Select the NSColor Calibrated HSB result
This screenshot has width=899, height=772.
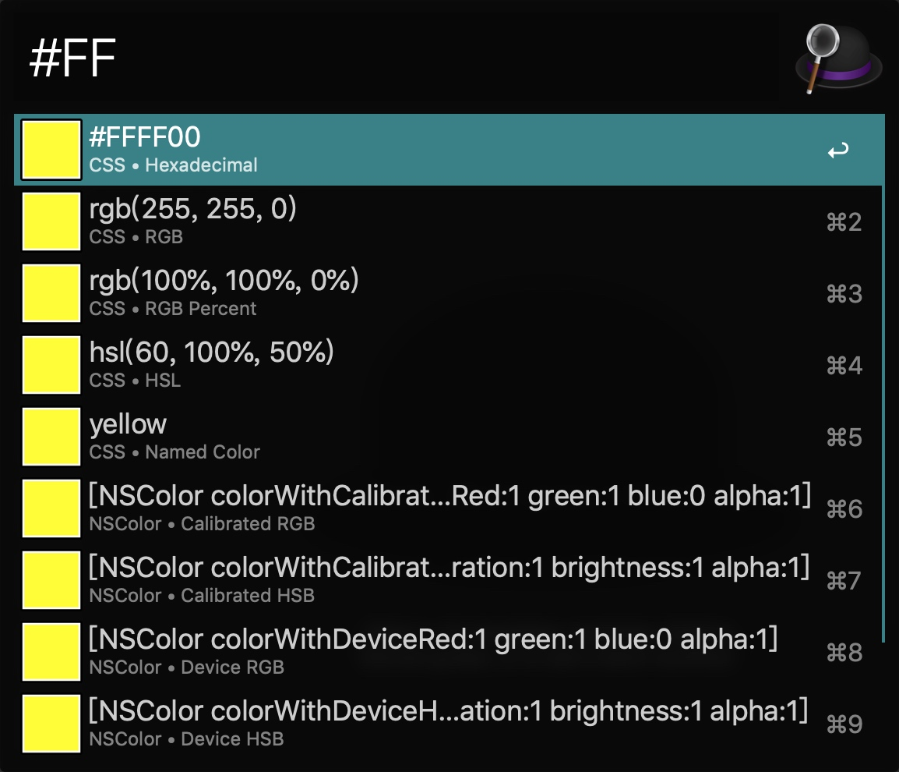pos(449,580)
